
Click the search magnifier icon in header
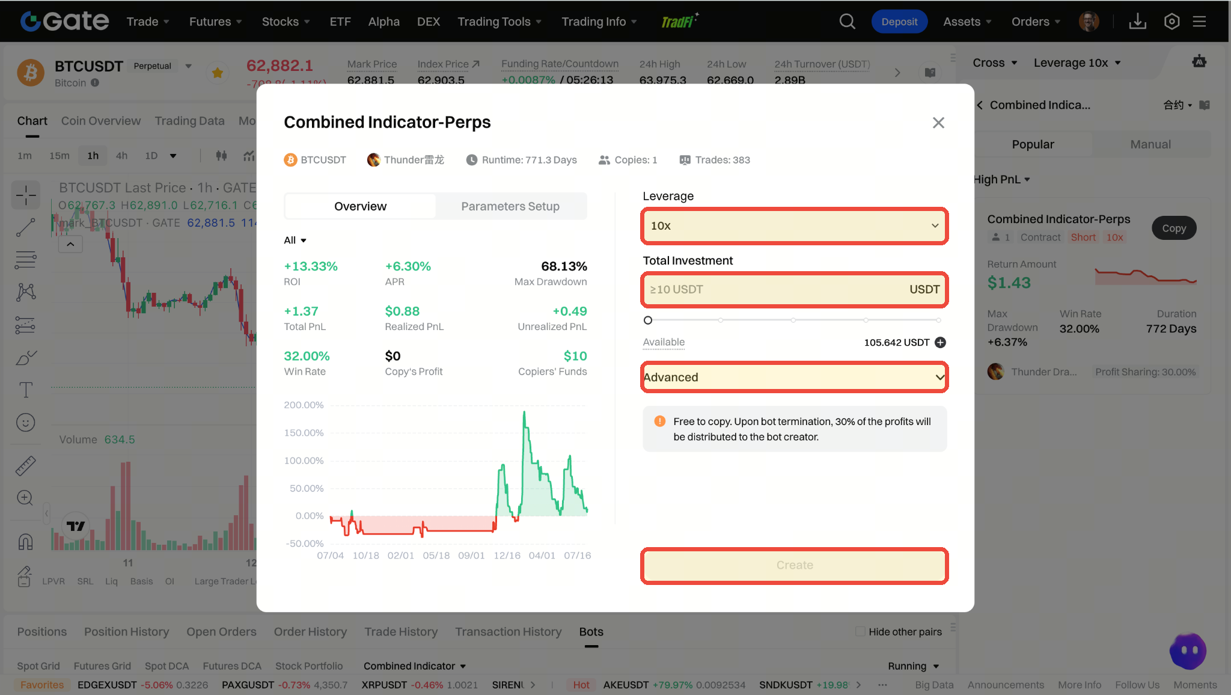click(847, 22)
